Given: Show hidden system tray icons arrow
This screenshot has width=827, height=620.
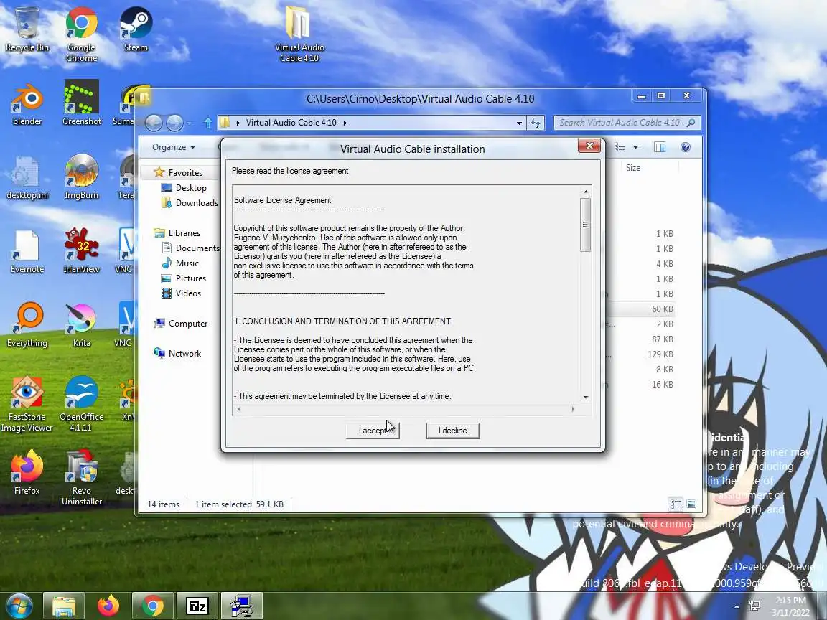Looking at the screenshot, I should click(737, 606).
